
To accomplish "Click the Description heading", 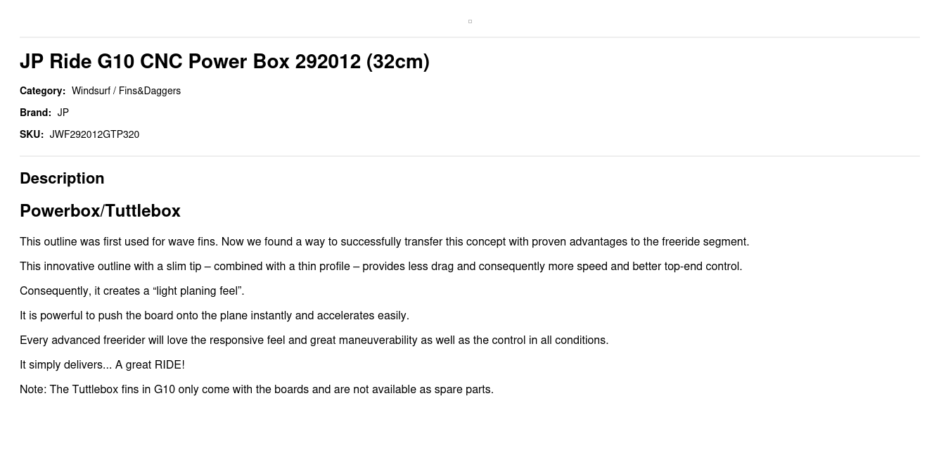I will pos(62,179).
